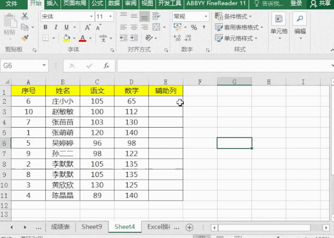334x238 pixels.
Task: Apply comma style icon
Action: pyautogui.click(x=204, y=27)
